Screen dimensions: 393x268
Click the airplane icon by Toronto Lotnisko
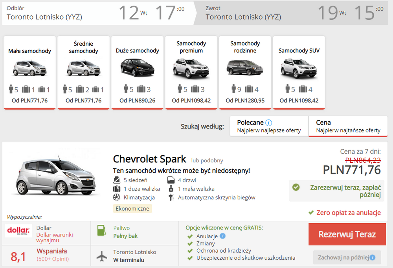(x=102, y=256)
